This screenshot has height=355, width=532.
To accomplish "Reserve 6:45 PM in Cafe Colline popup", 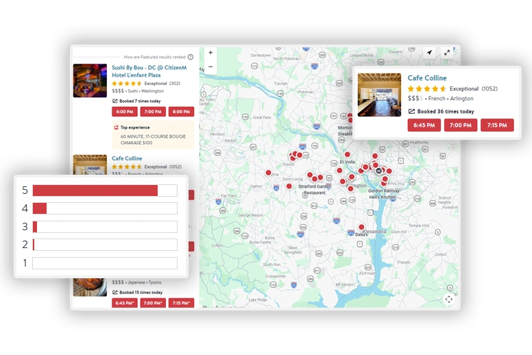I will click(x=424, y=125).
